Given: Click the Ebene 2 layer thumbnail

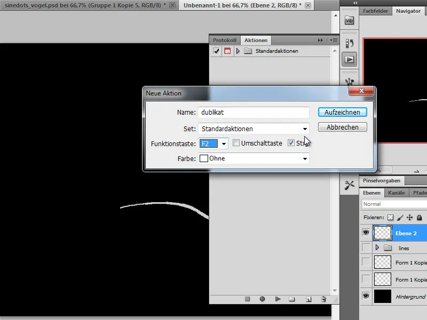Looking at the screenshot, I should (382, 233).
